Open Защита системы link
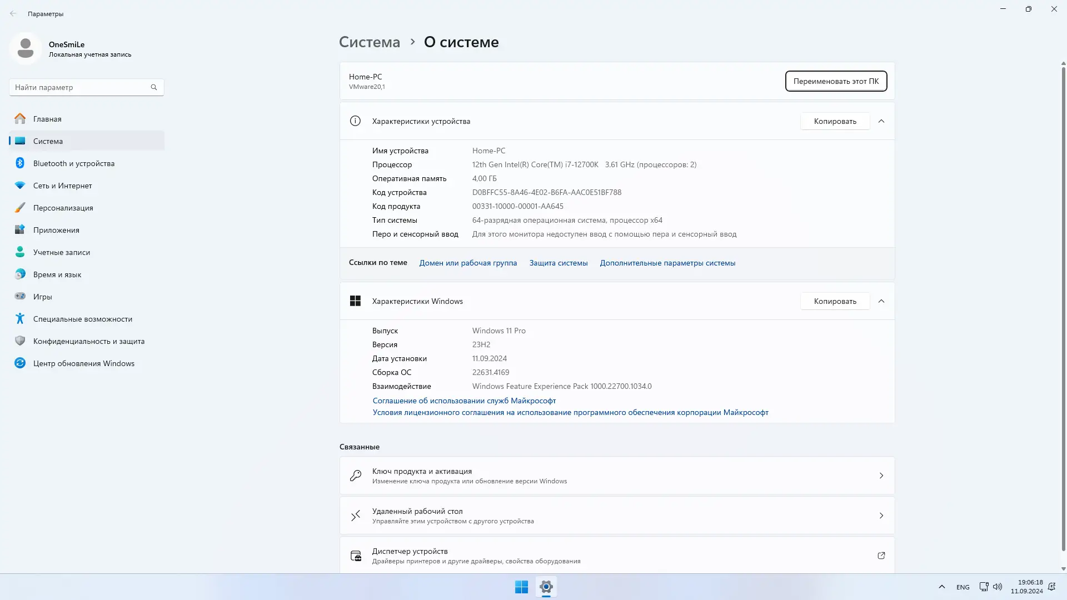 [x=558, y=263]
